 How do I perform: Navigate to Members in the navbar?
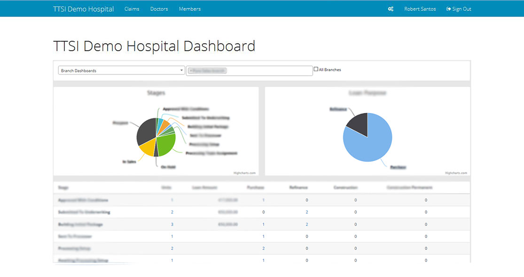click(x=189, y=9)
